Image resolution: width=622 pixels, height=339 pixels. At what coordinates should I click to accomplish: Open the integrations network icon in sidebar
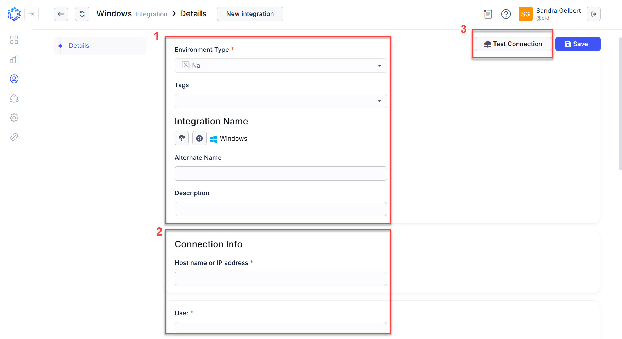[14, 98]
